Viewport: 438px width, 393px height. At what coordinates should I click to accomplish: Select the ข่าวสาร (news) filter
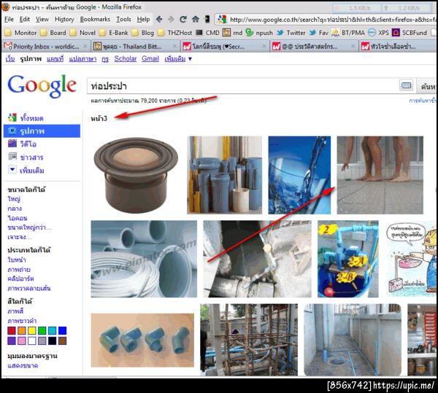pos(26,157)
